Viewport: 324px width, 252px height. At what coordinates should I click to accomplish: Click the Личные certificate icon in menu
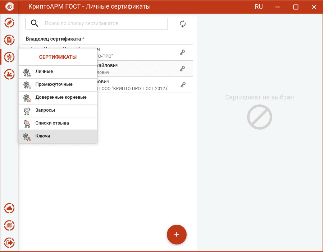pos(27,73)
